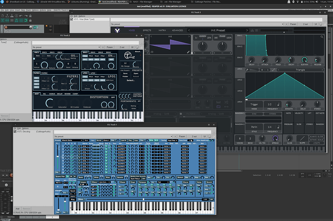Toggle the Snap magnet toolbar icon

pyautogui.click(x=26, y=20)
